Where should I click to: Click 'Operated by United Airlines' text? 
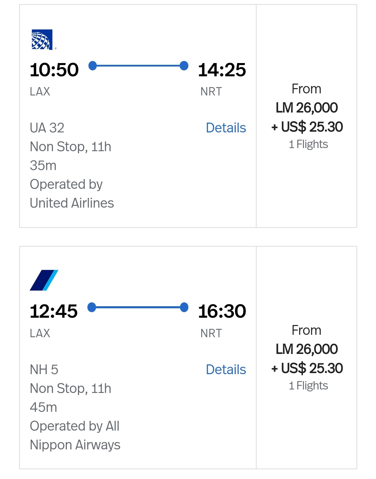click(x=72, y=194)
